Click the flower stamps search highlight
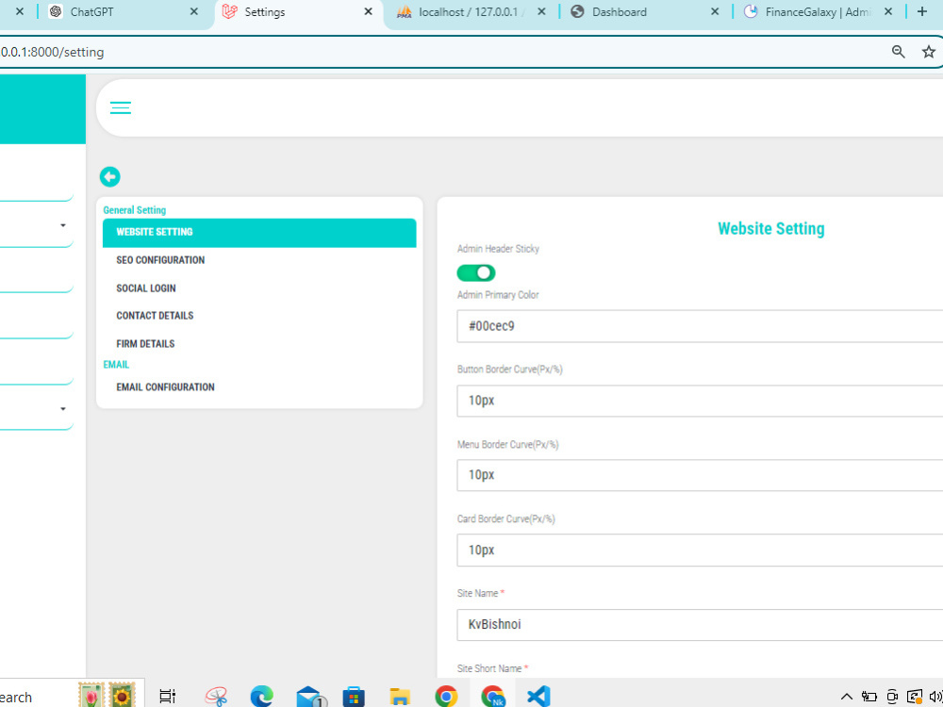The height and width of the screenshot is (707, 943). tap(108, 695)
